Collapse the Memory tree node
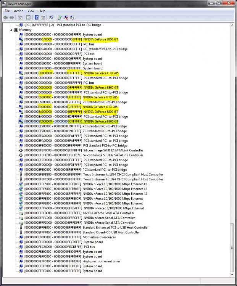This screenshot has height=286, width=237. [x=11, y=30]
